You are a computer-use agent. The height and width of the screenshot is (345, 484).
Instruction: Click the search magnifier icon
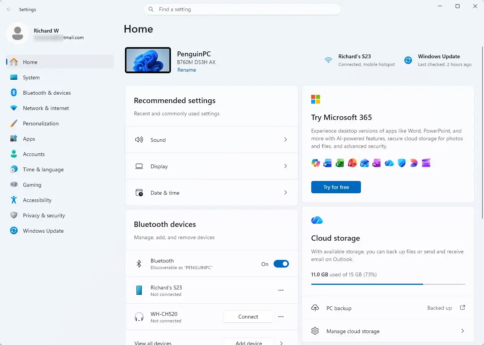(x=151, y=9)
